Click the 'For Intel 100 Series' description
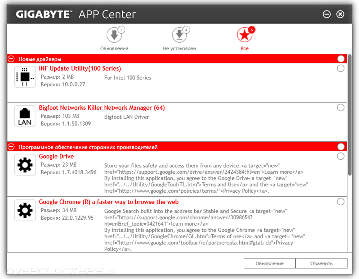Image resolution: width=359 pixels, height=279 pixels. point(128,78)
